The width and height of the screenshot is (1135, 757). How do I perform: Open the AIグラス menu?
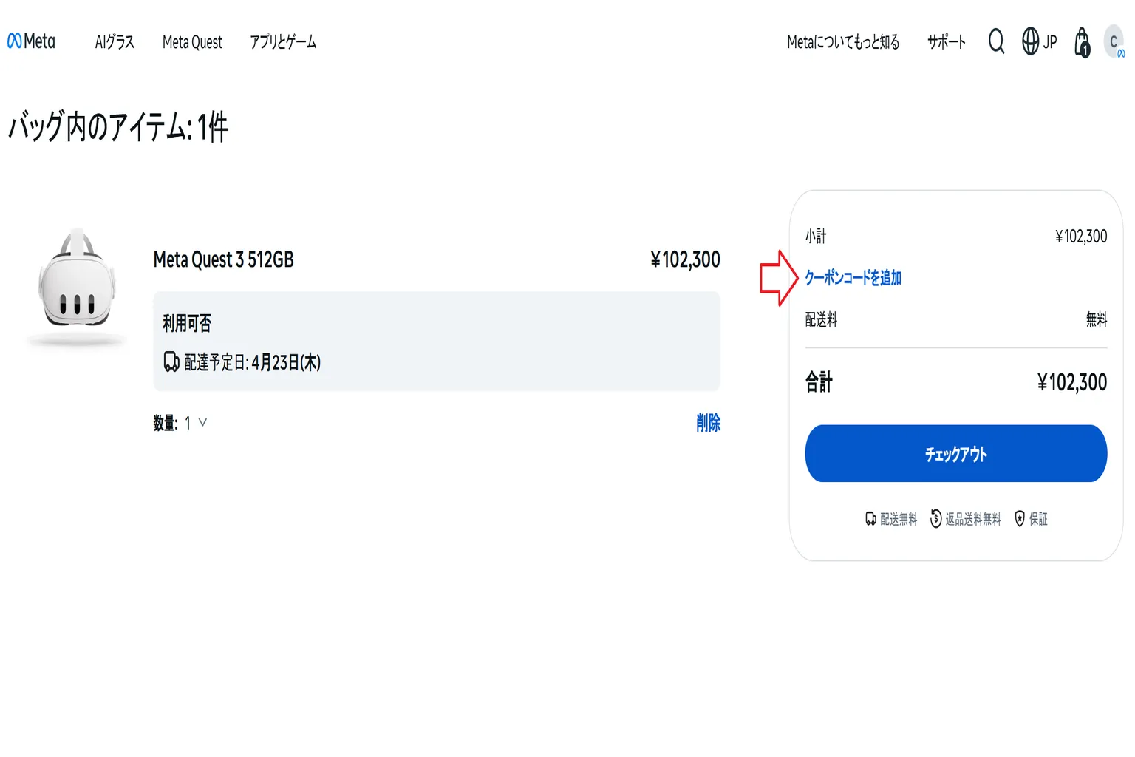click(x=115, y=42)
